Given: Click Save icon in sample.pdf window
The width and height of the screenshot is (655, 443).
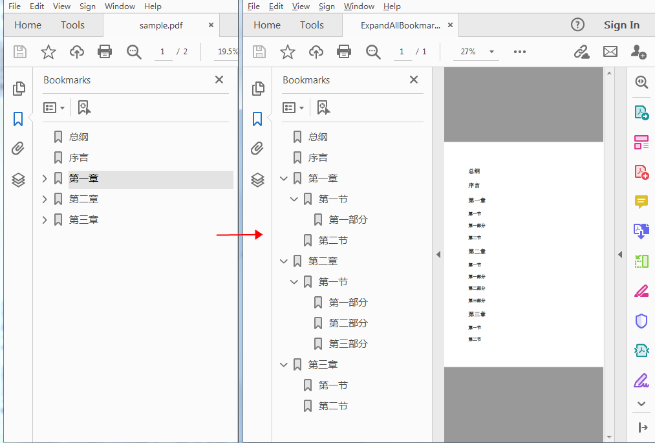Looking at the screenshot, I should [20, 52].
